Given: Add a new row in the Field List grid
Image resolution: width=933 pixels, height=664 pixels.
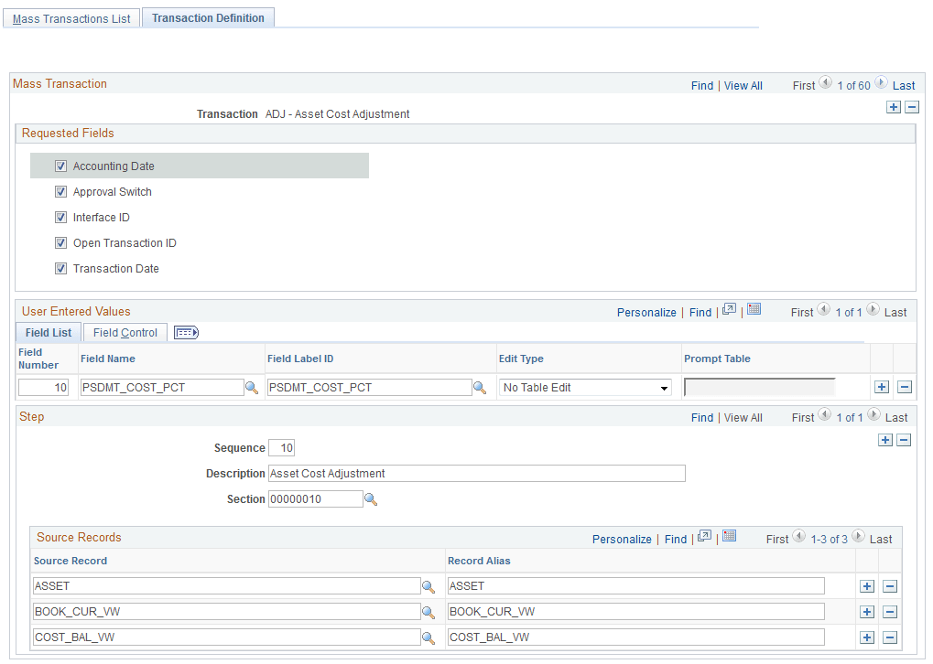Looking at the screenshot, I should pos(882,387).
